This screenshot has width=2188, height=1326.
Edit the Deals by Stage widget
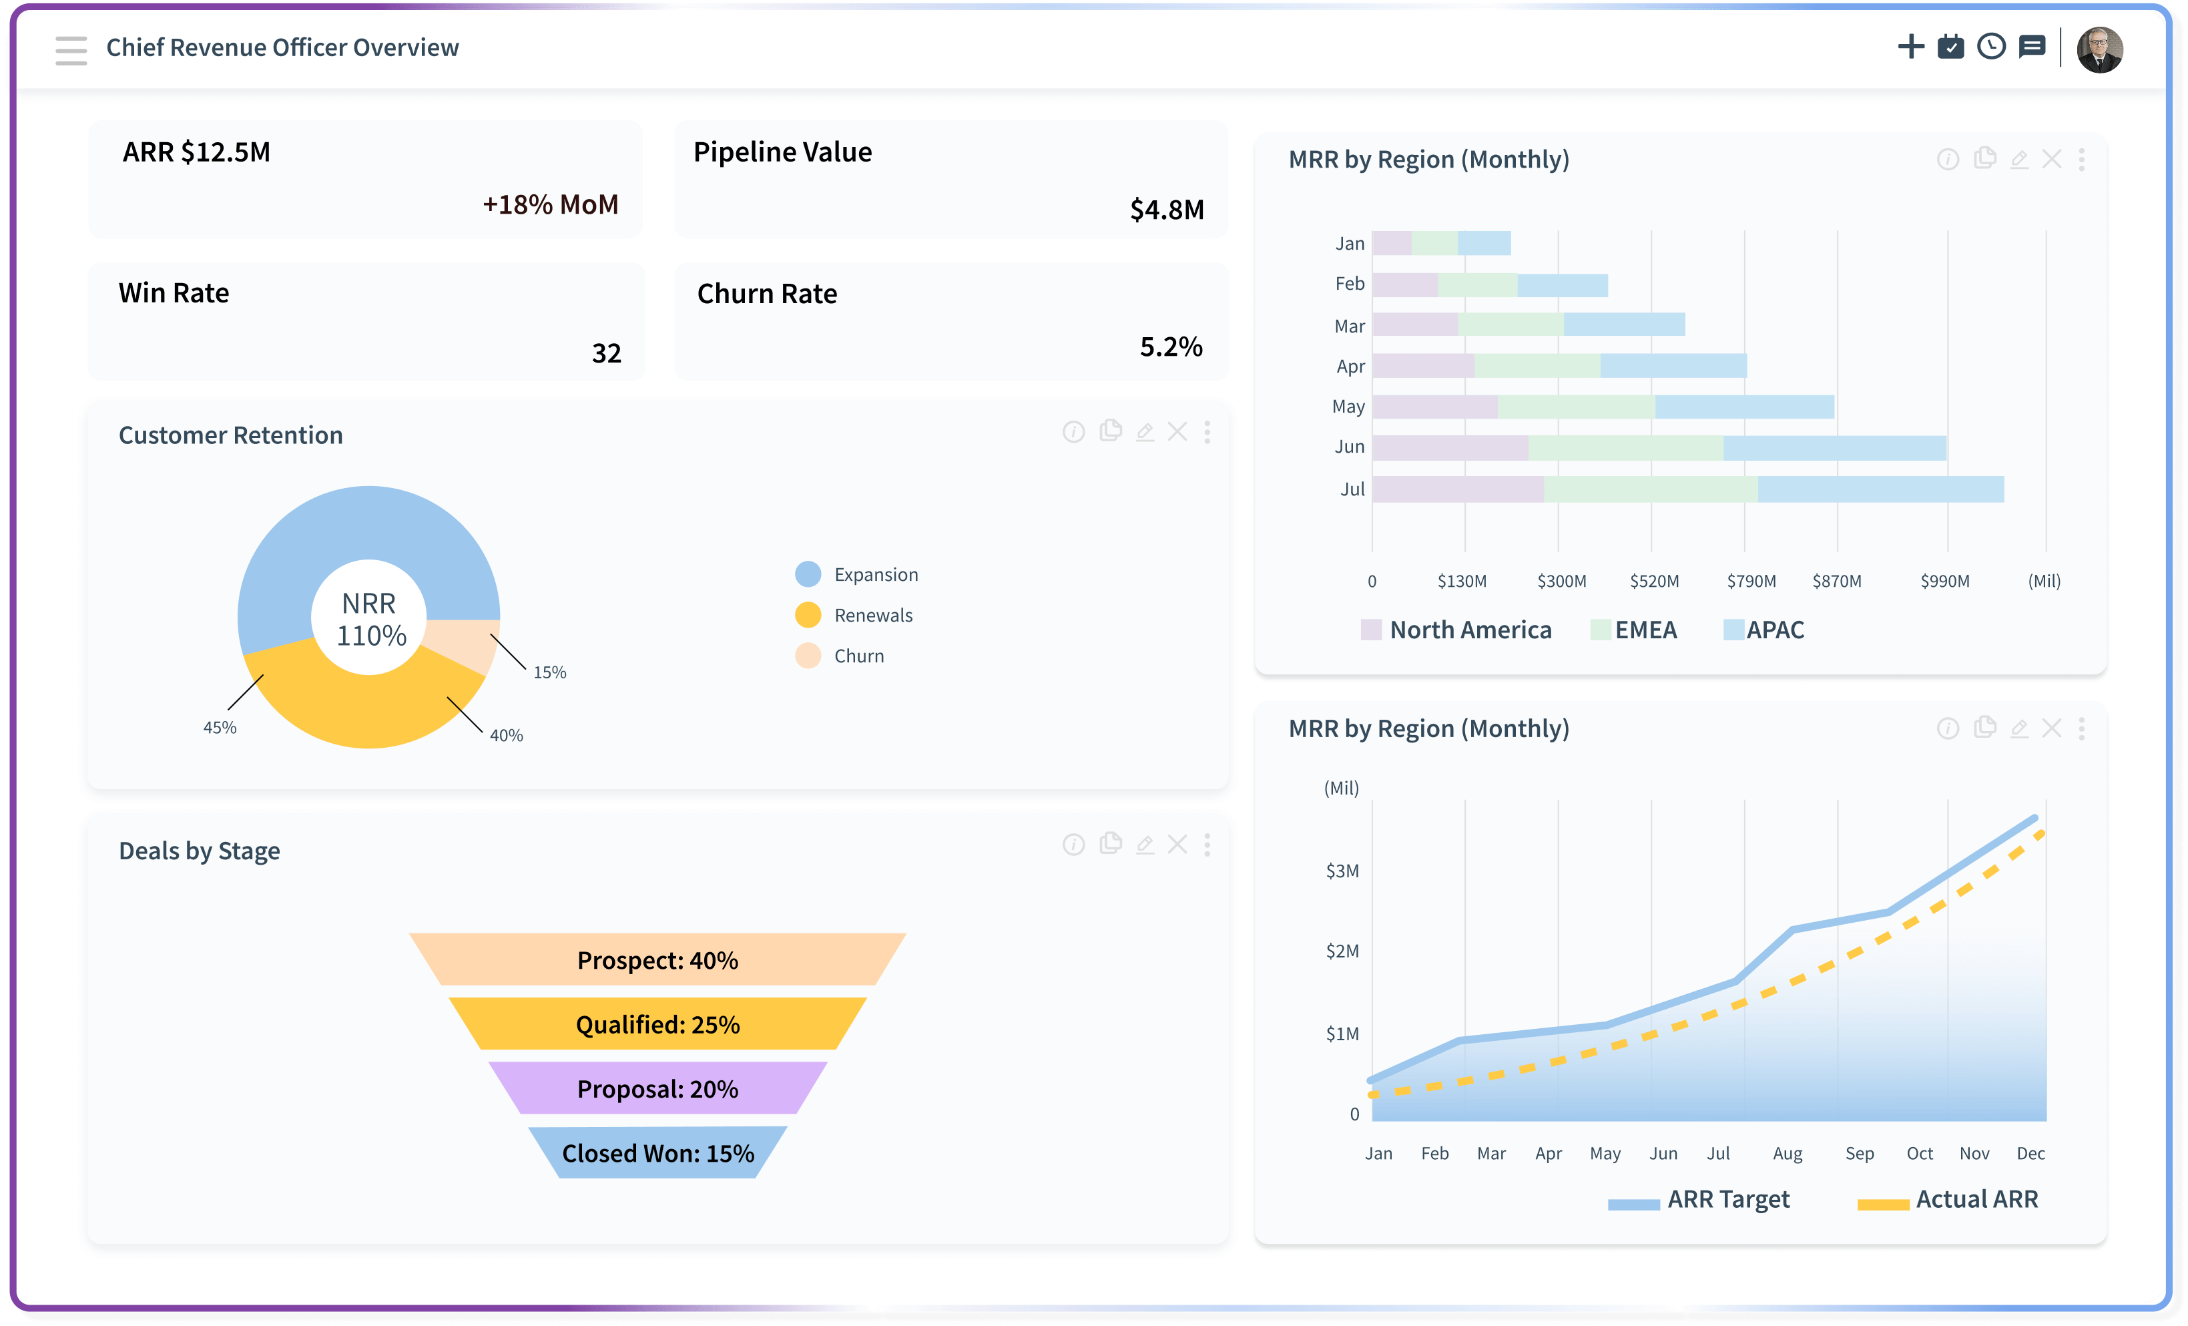point(1145,844)
